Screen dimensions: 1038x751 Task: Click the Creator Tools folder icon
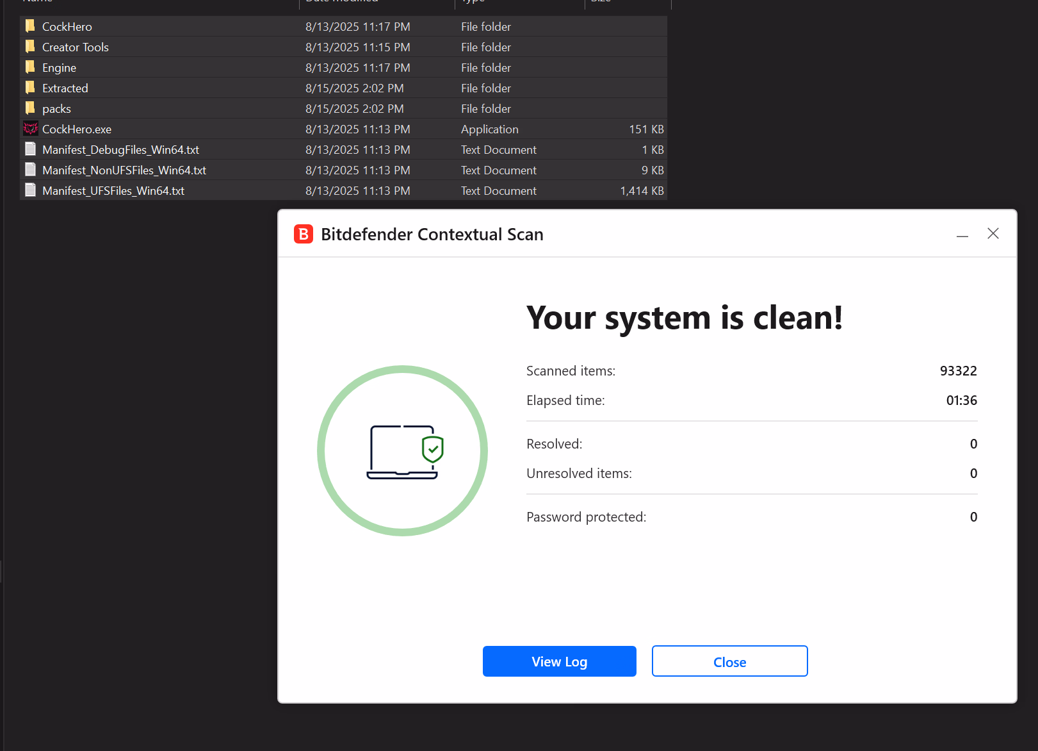(30, 47)
